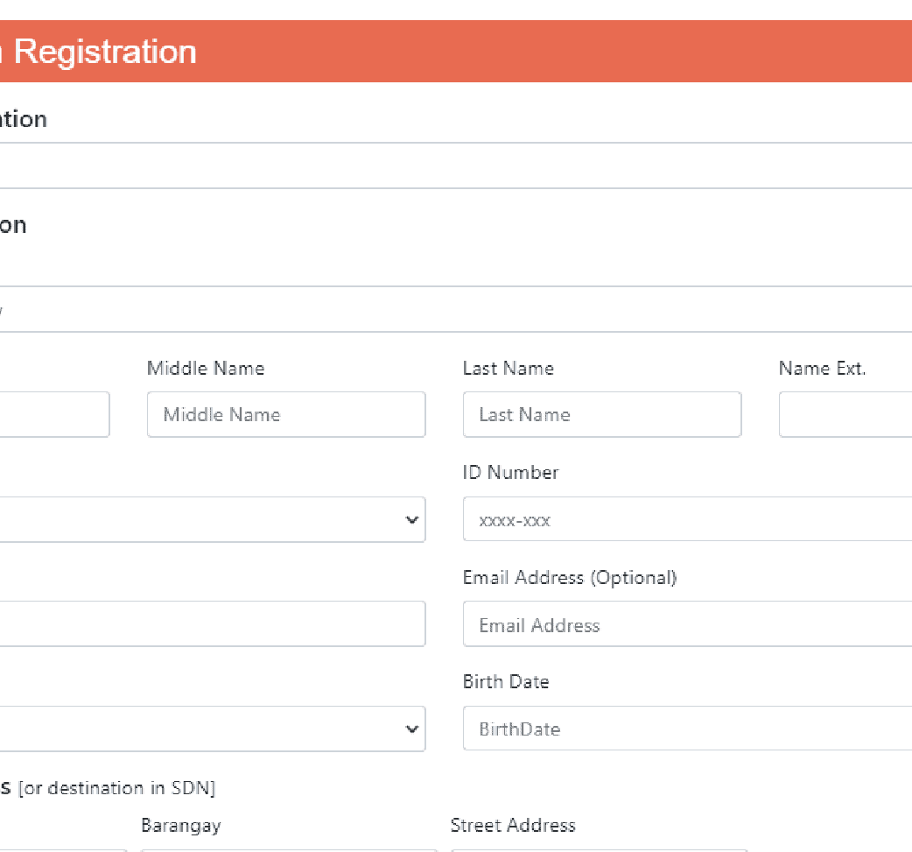Image resolution: width=912 pixels, height=852 pixels.
Task: Click the Registration header banner
Action: click(455, 52)
